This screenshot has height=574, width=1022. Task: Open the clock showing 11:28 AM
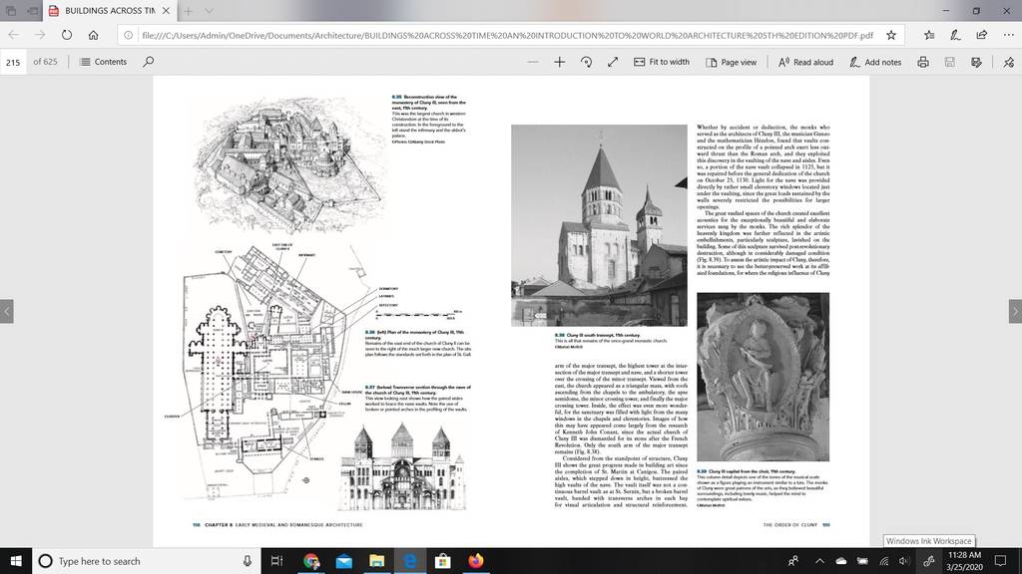pyautogui.click(x=964, y=561)
